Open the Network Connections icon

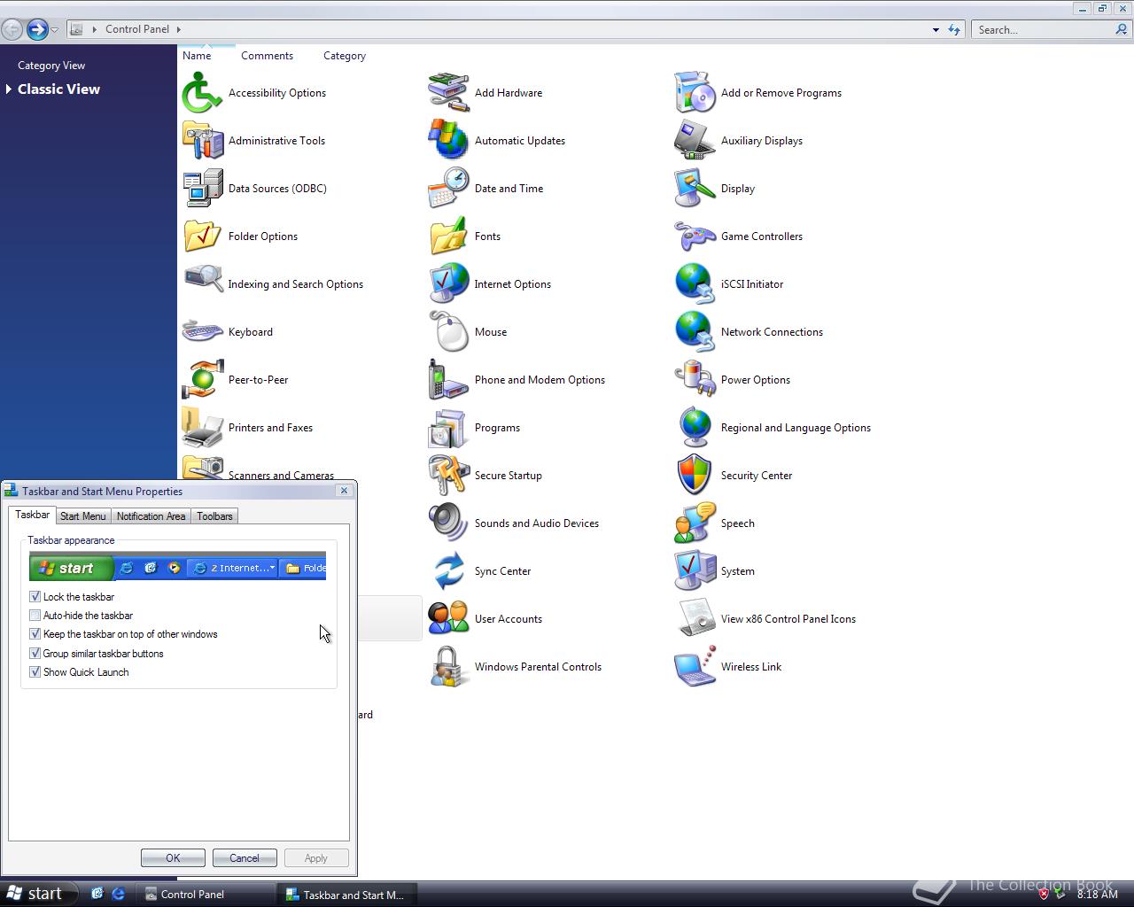click(x=695, y=332)
